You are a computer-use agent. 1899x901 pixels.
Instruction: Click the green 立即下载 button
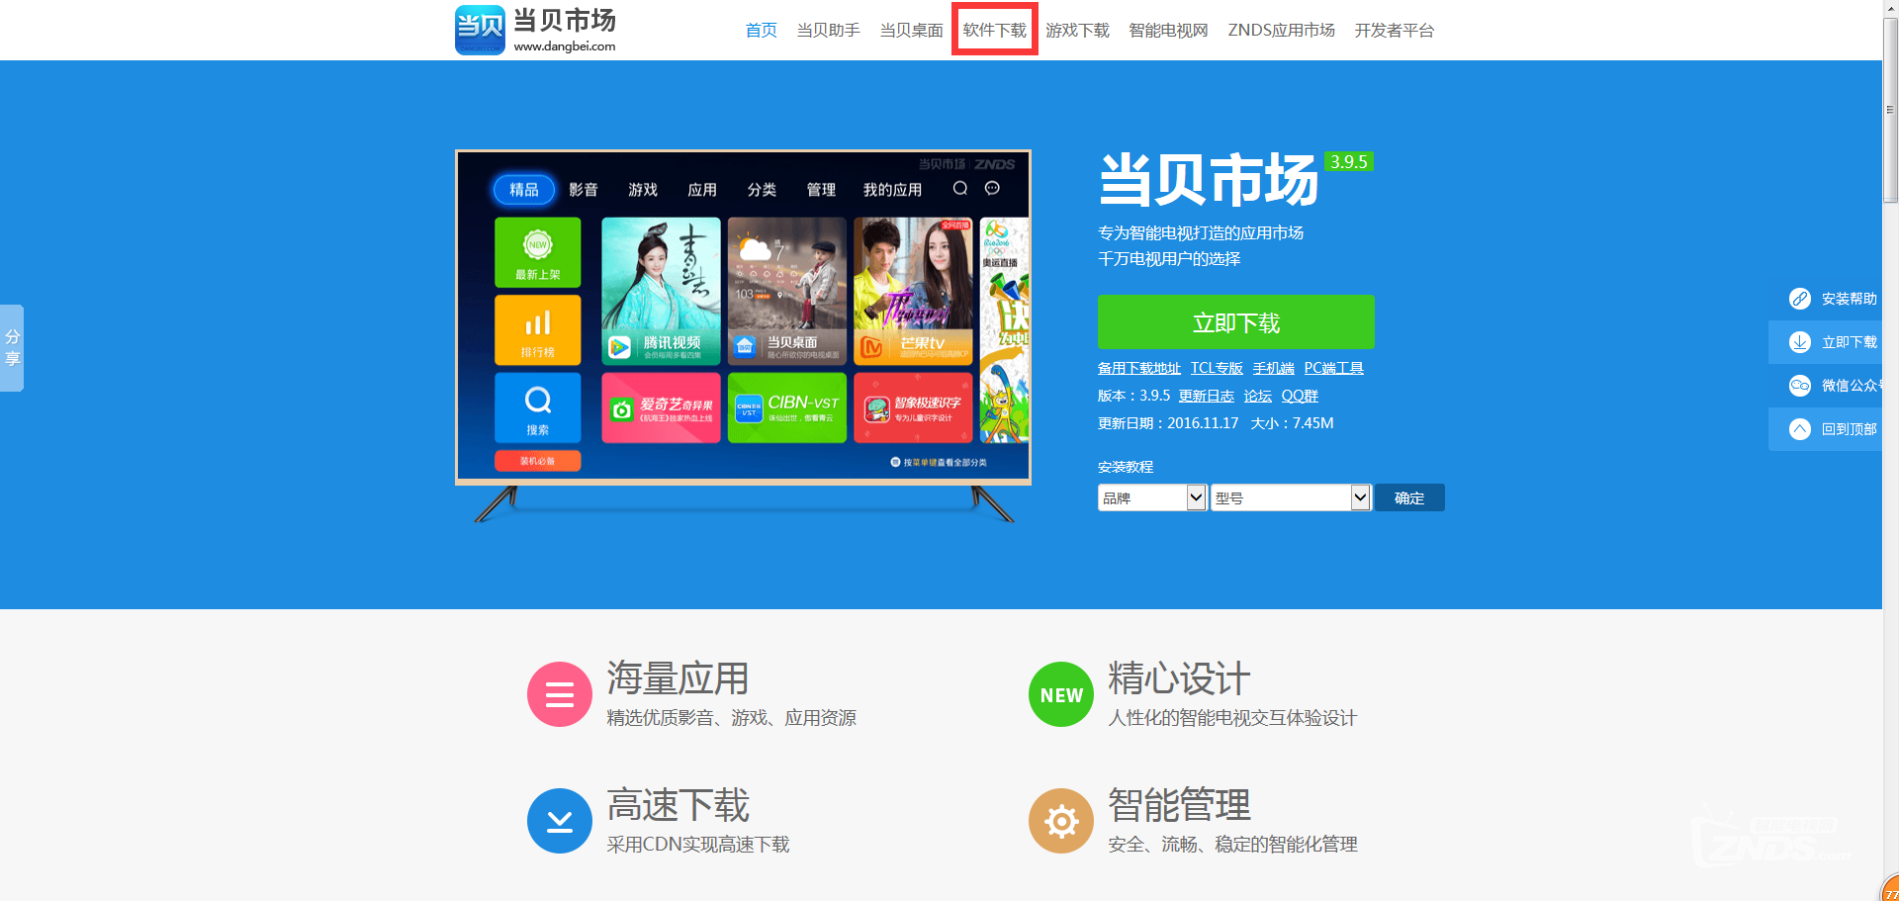click(1235, 321)
